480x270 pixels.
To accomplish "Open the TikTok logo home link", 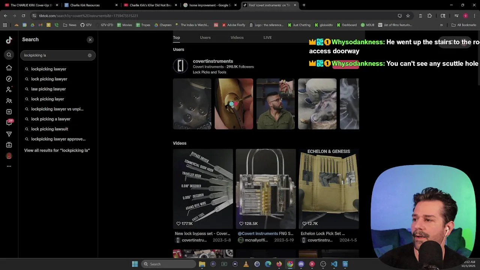I will coord(9,40).
